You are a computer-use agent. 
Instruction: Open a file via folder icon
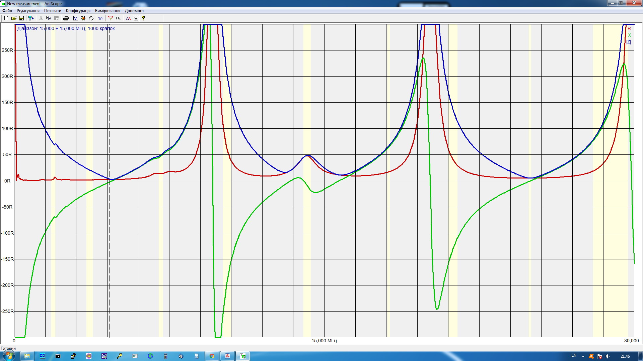(14, 18)
